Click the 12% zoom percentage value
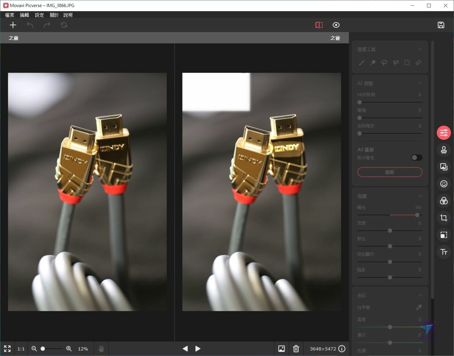 point(83,349)
